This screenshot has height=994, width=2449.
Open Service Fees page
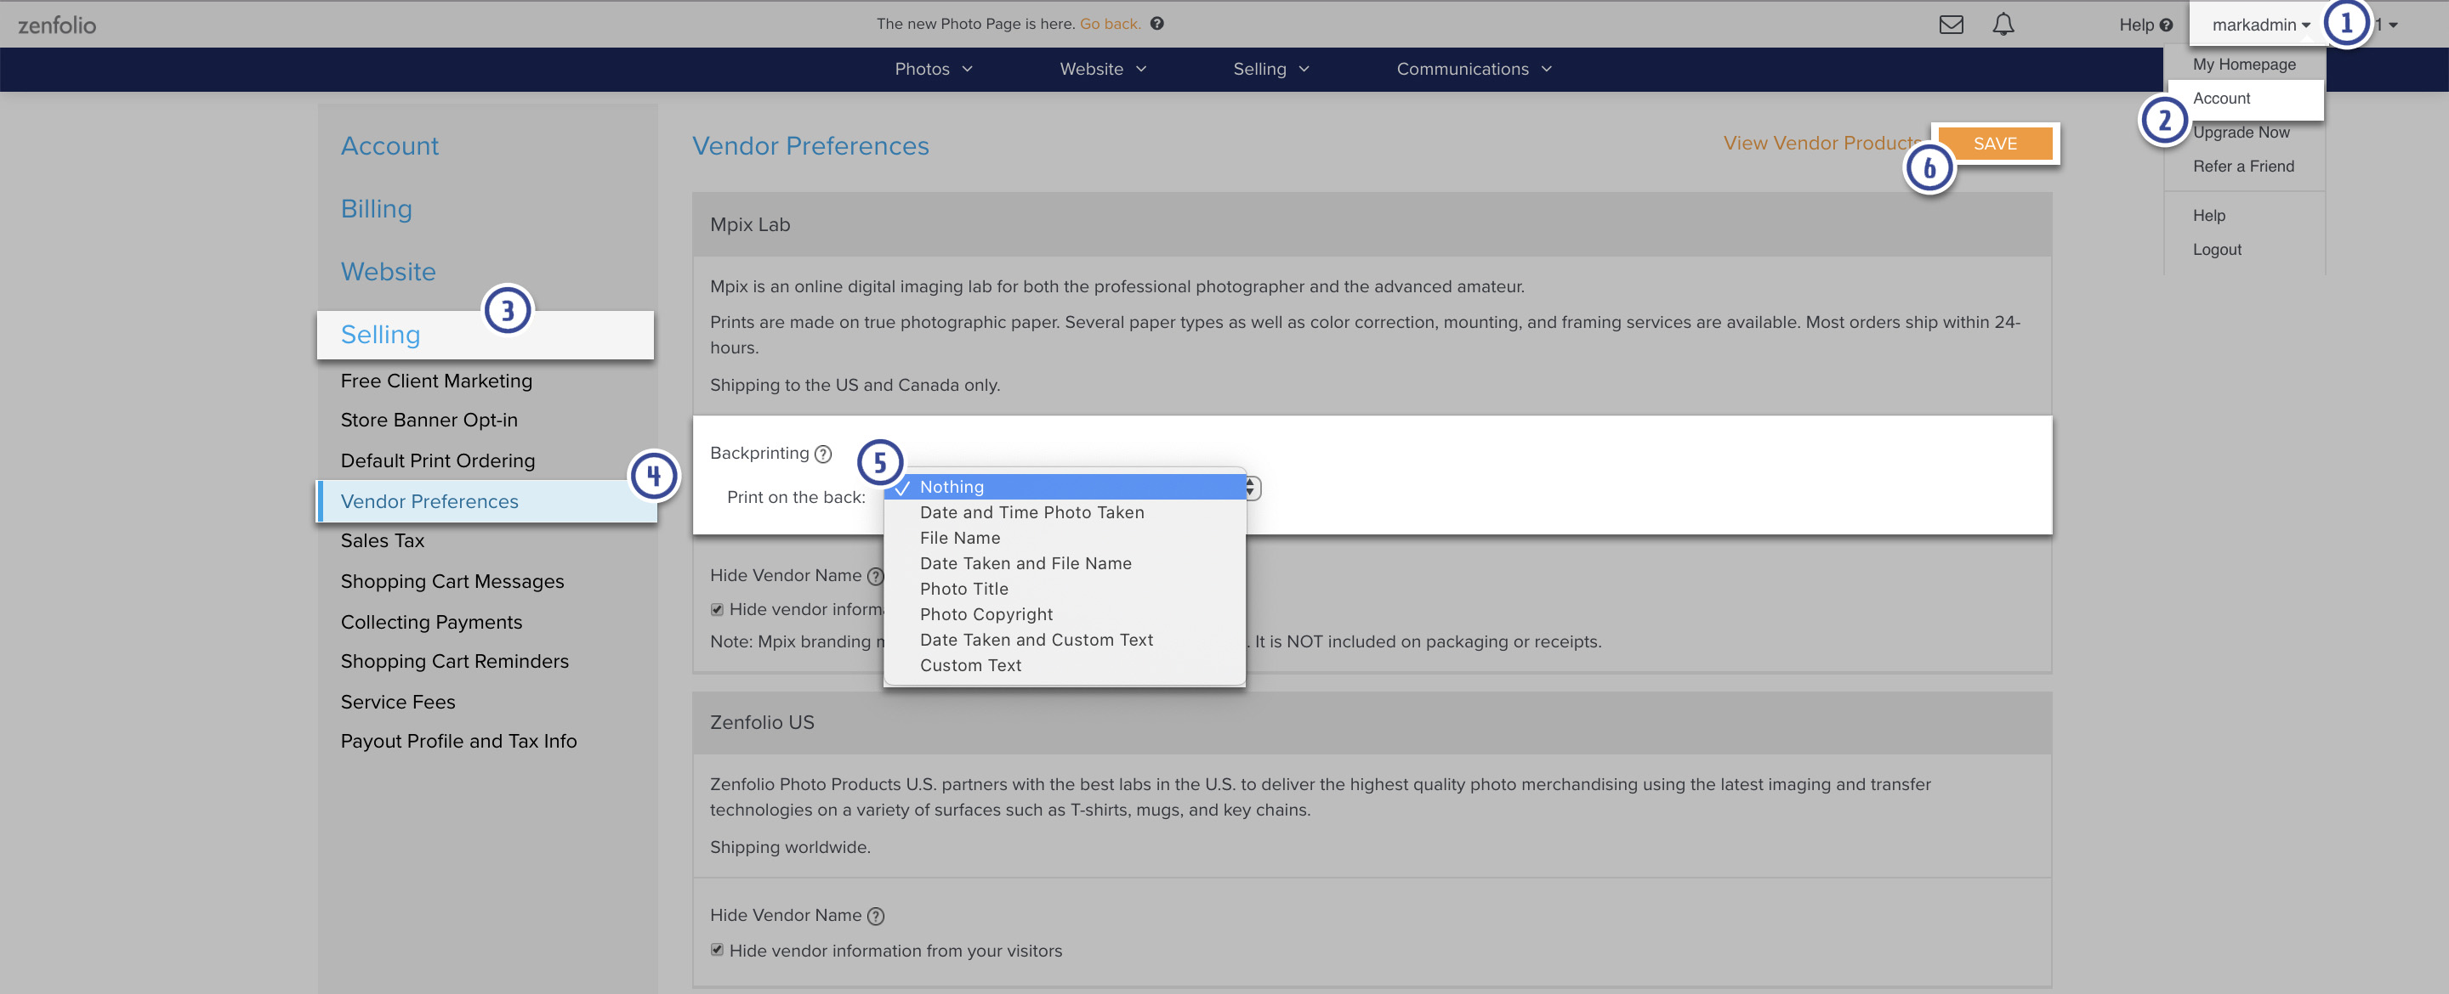pyautogui.click(x=397, y=703)
